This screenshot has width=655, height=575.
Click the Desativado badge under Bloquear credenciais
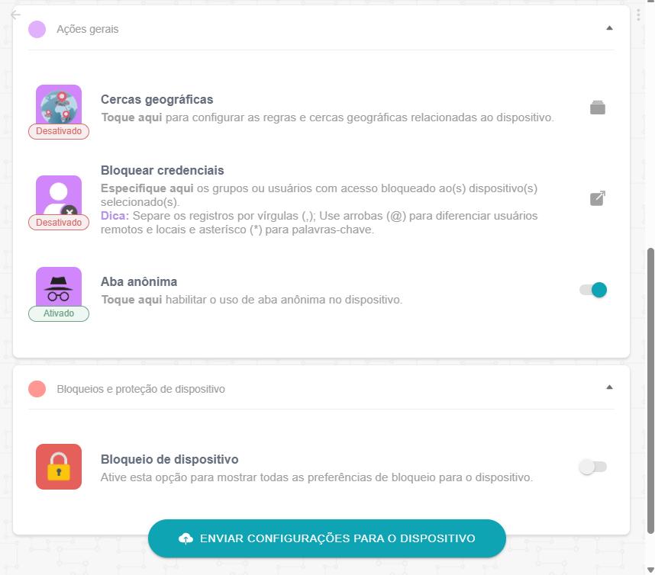[59, 223]
